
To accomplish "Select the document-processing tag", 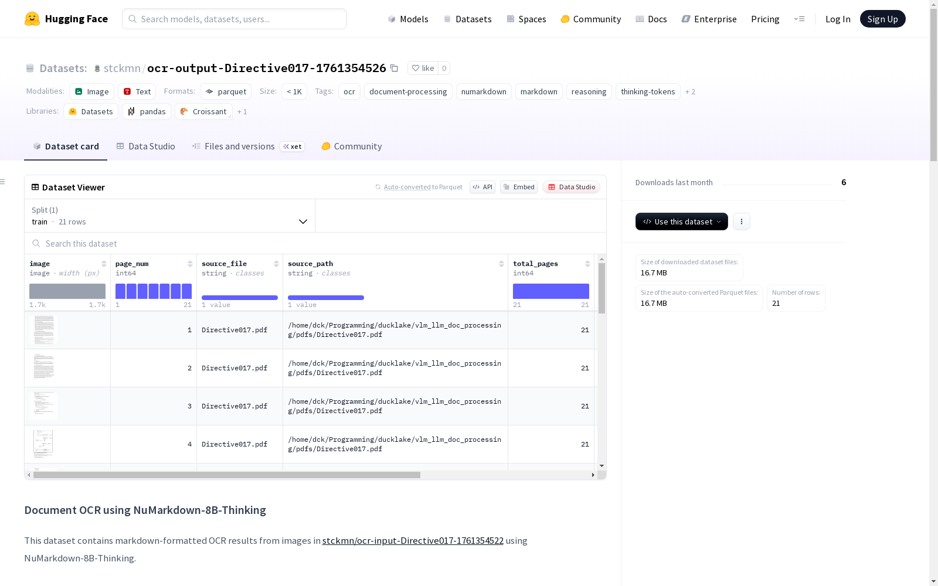I will [x=408, y=91].
